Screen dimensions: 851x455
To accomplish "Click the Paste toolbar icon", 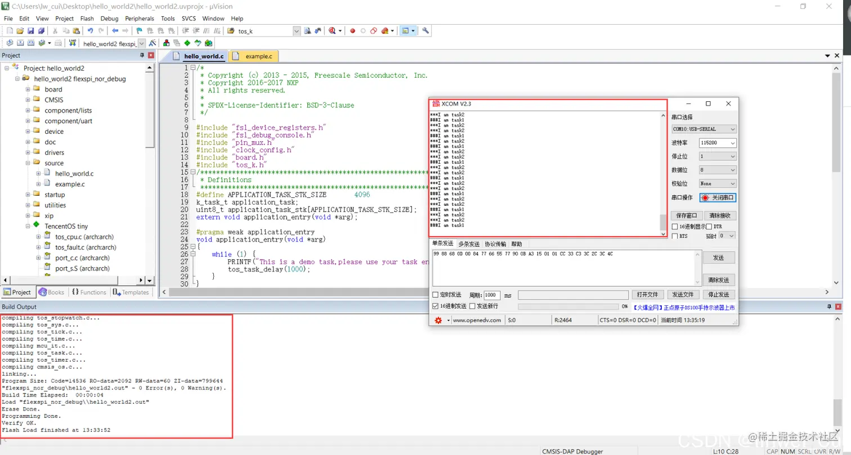I will pyautogui.click(x=76, y=31).
